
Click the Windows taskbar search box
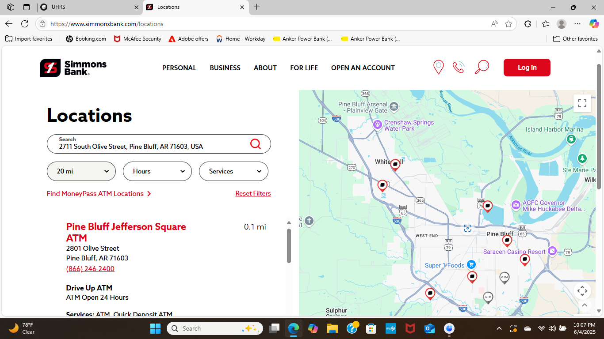pyautogui.click(x=215, y=328)
